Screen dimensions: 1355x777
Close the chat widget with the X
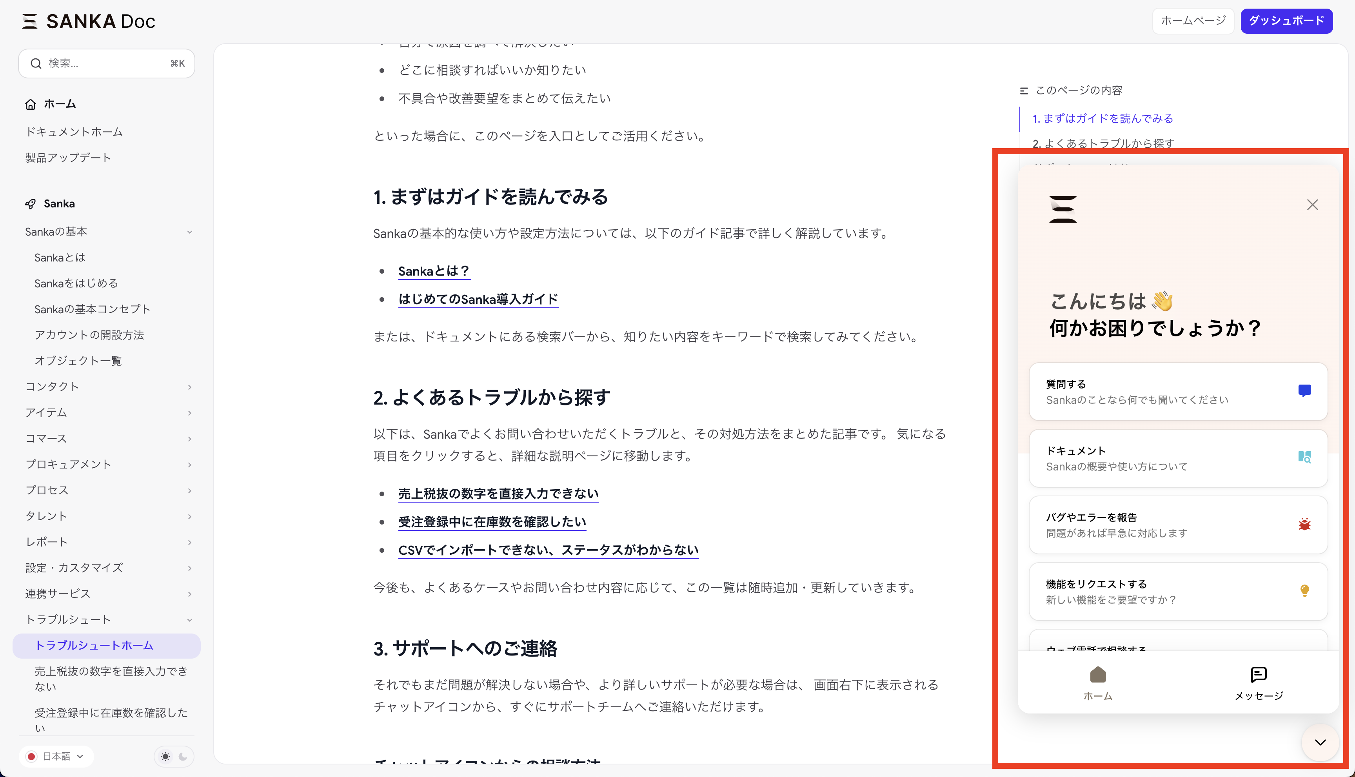[x=1313, y=204]
